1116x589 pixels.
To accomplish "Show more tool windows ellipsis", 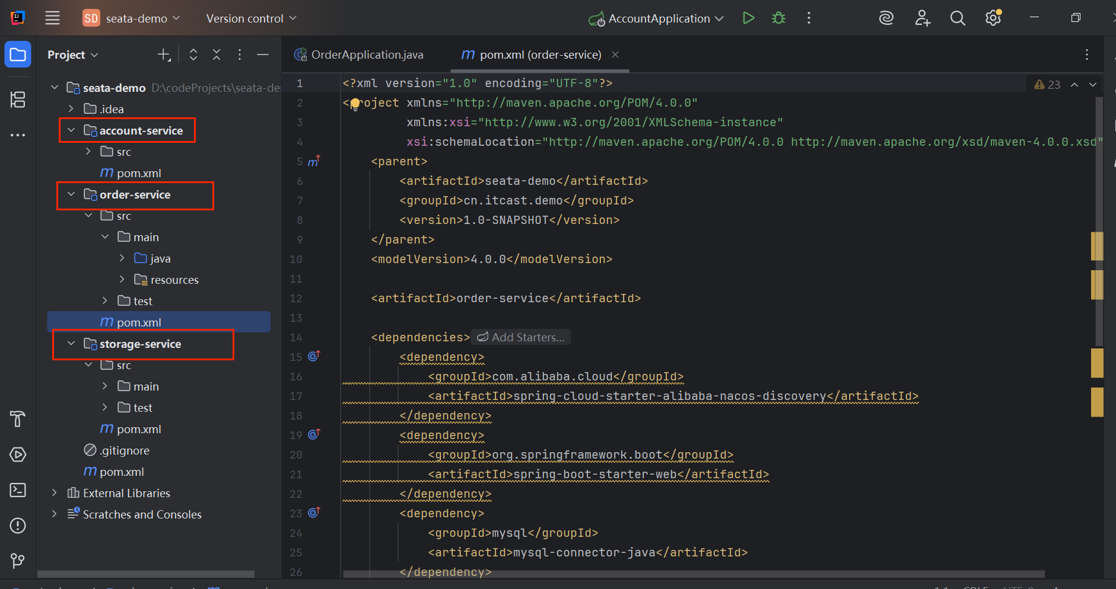I will point(18,135).
